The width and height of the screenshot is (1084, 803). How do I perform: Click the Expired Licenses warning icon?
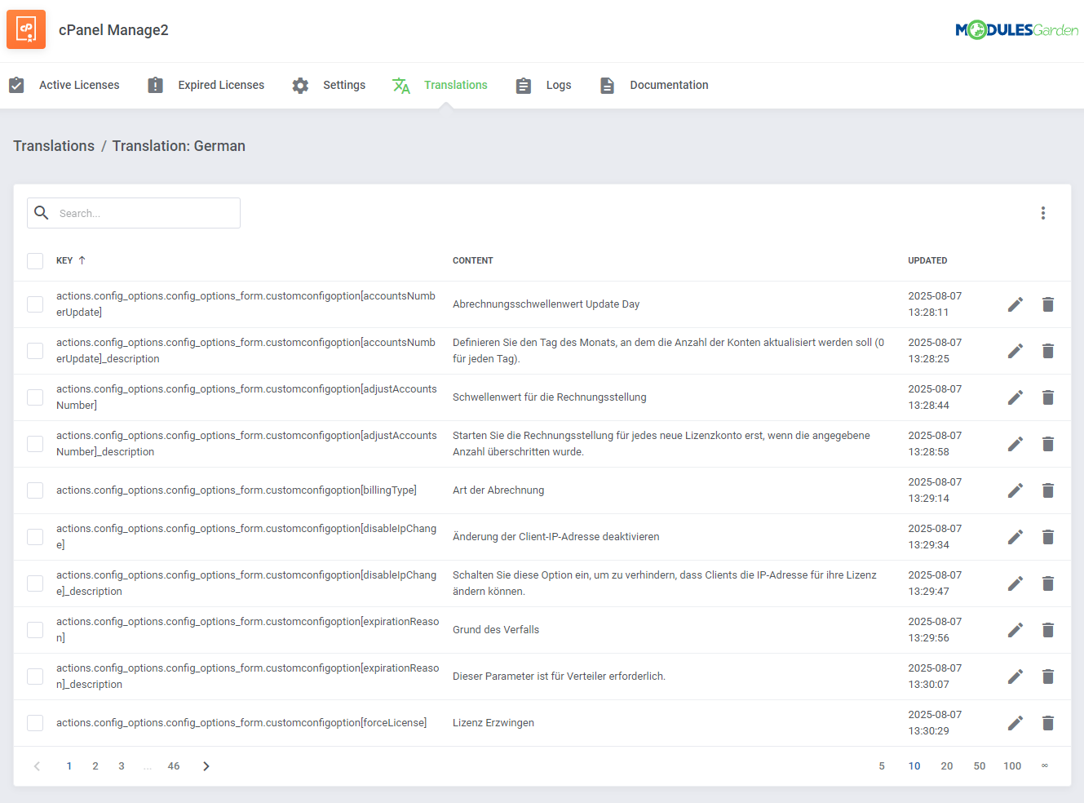click(x=154, y=85)
